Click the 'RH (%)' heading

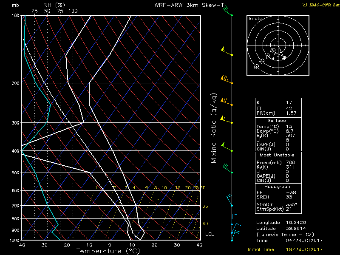[x=54, y=5]
